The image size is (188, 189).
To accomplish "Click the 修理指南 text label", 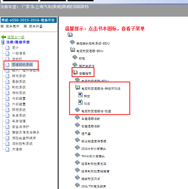I will click(85, 74).
